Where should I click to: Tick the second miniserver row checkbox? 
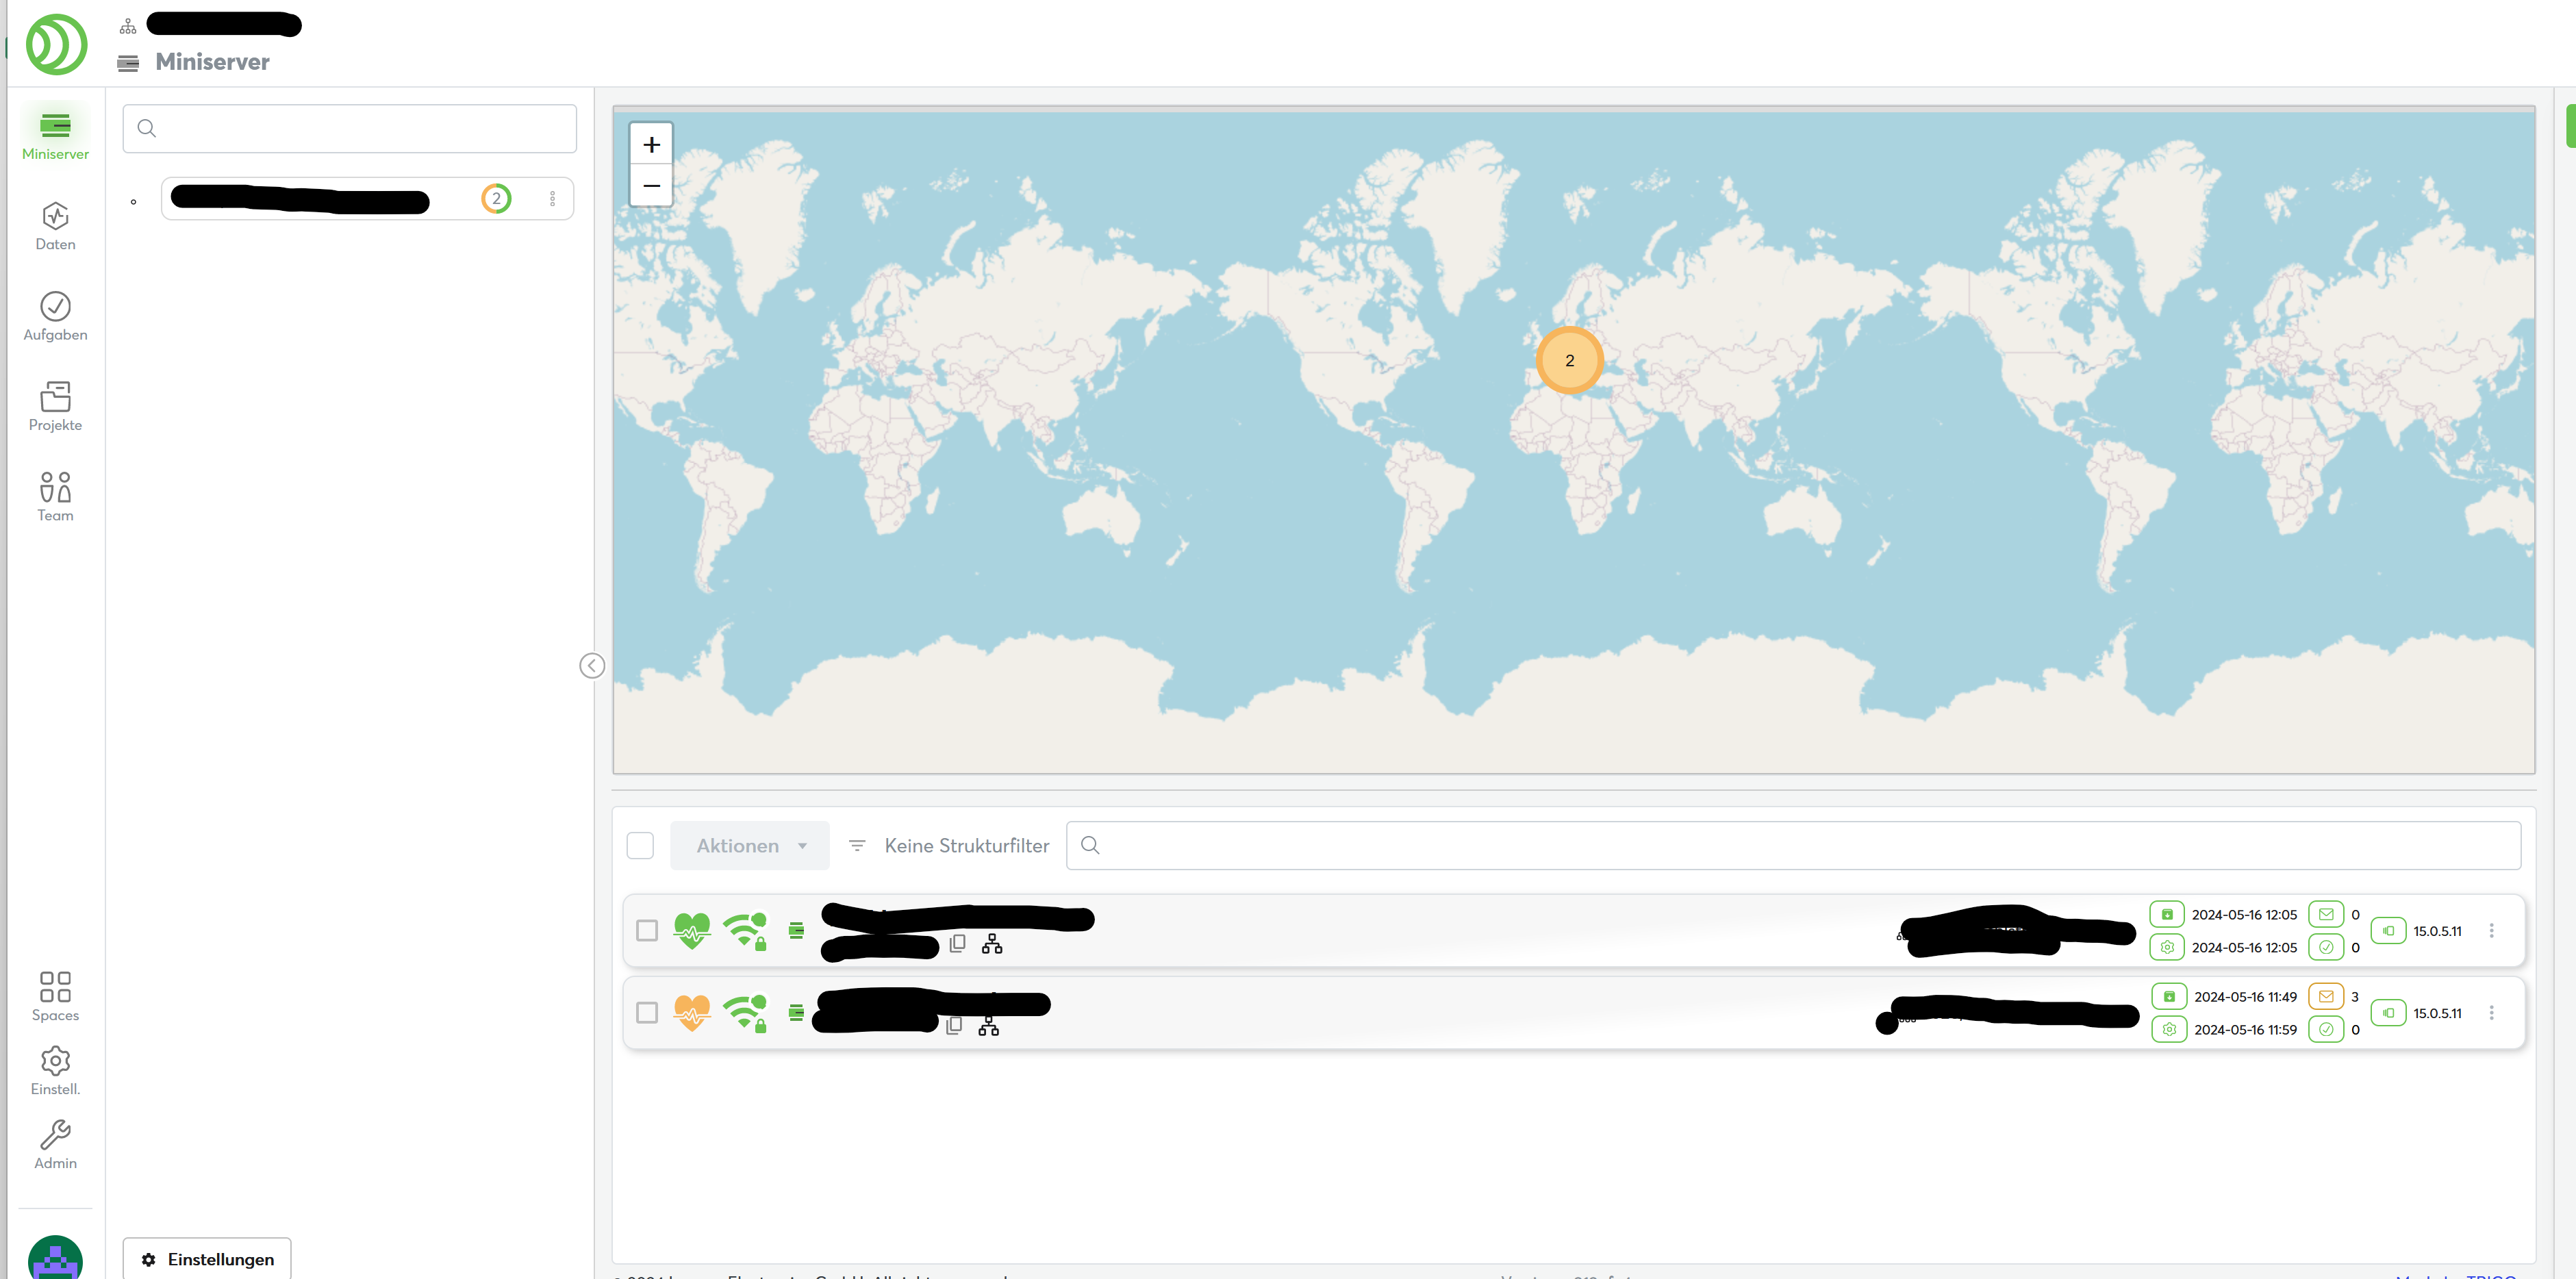[x=647, y=1012]
